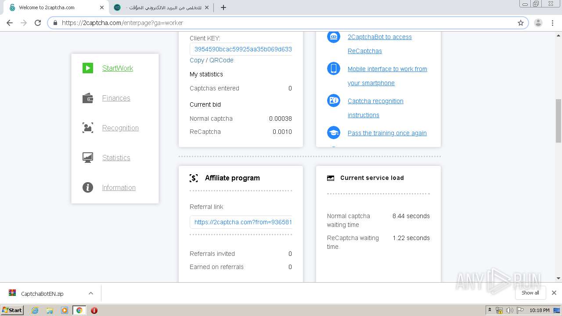Click the Action Center flag icon
562x316 pixels.
pos(520,310)
